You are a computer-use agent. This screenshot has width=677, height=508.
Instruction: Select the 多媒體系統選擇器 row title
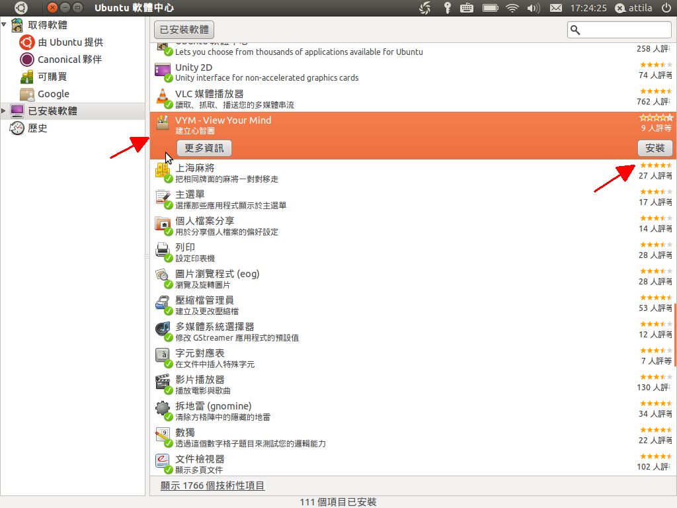(215, 327)
